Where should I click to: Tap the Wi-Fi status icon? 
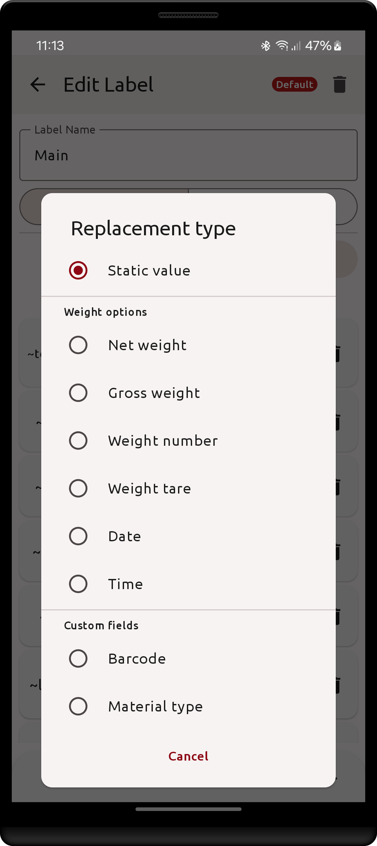(x=282, y=45)
